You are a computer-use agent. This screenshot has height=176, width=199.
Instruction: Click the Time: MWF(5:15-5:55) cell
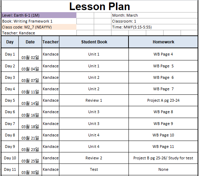[x=155, y=27]
